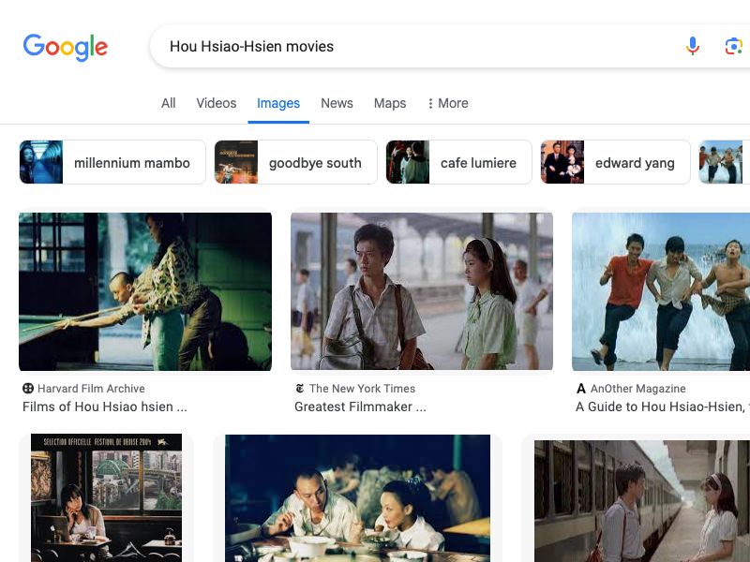The image size is (750, 562).
Task: Open the pool table image result
Action: coord(145,291)
